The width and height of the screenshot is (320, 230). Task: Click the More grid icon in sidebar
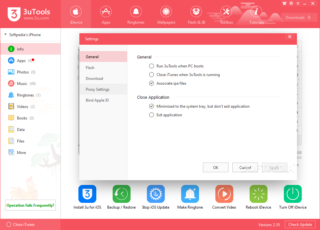pos(11,152)
